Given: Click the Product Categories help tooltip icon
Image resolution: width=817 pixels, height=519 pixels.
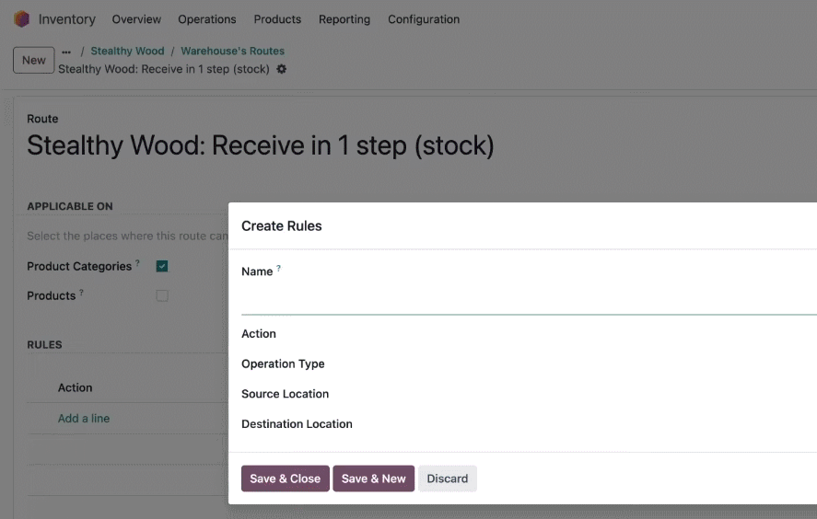Looking at the screenshot, I should 137,263.
